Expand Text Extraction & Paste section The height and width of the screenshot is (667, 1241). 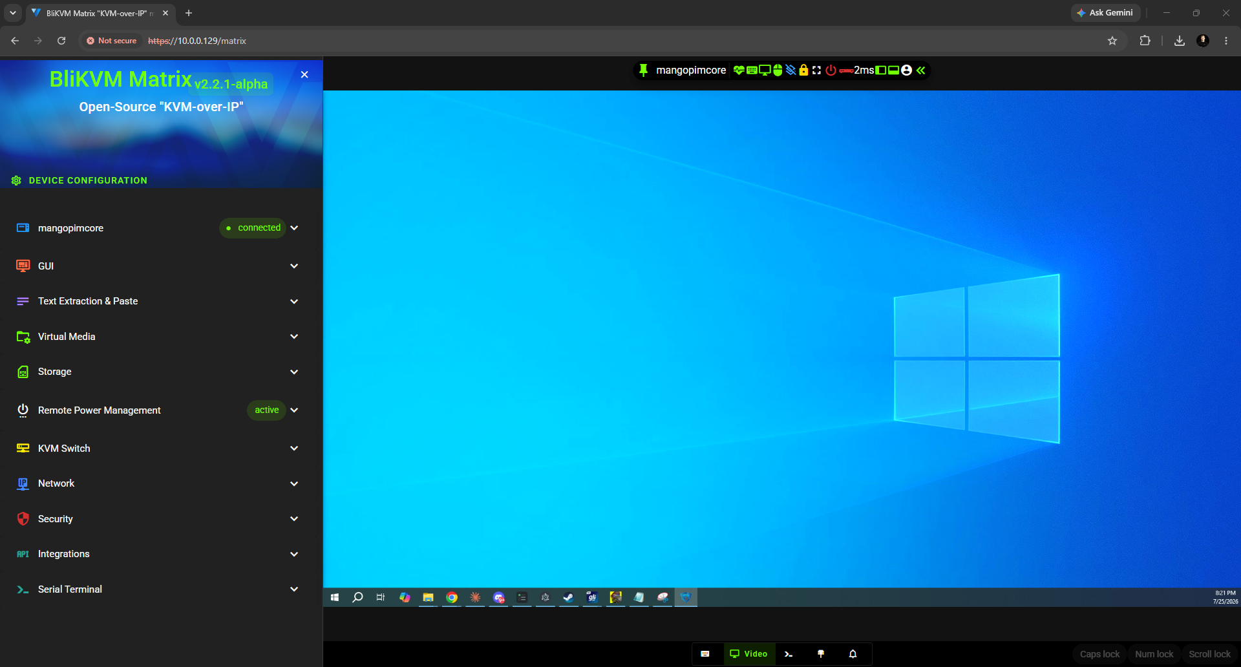(294, 301)
